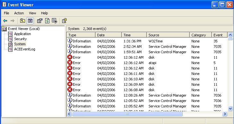Minimize the Event Viewer window
The height and width of the screenshot is (124, 234).
pos(215,5)
